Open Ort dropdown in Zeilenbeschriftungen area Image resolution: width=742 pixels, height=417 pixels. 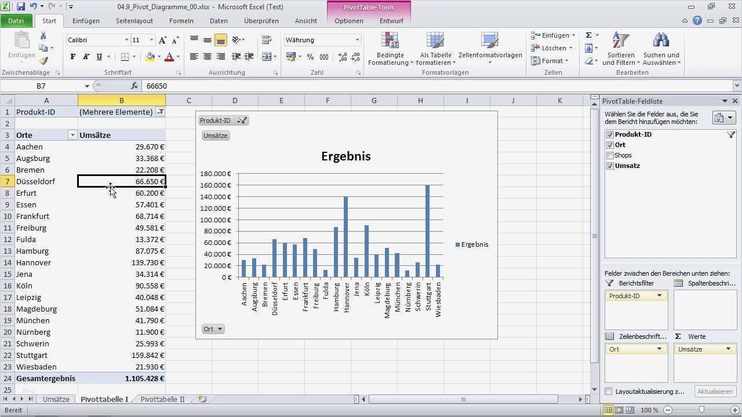[659, 349]
